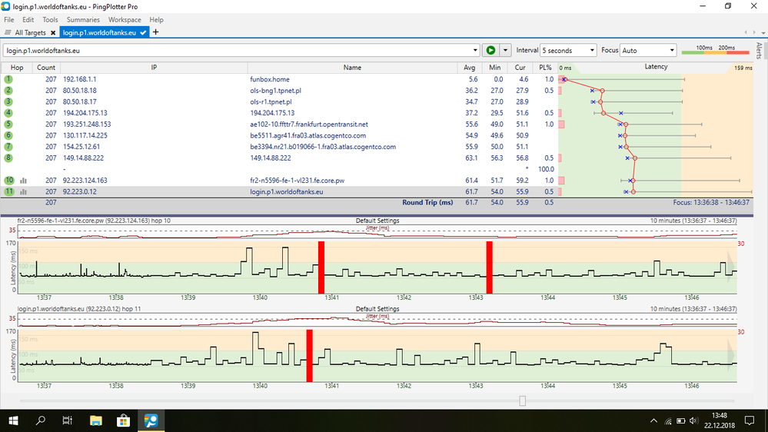This screenshot has width=768, height=432.
Task: Toggle the graph icon for hop 11
Action: [24, 191]
